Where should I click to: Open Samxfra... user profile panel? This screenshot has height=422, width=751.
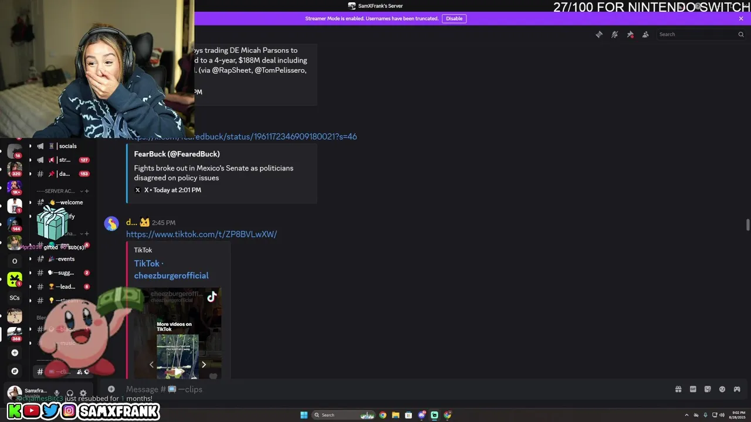pyautogui.click(x=27, y=393)
